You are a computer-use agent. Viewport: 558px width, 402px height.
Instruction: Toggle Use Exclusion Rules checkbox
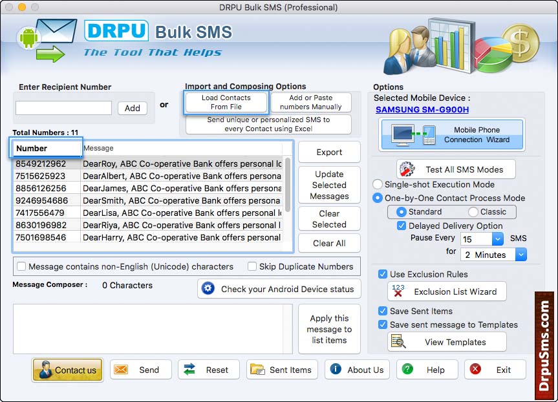(x=383, y=274)
